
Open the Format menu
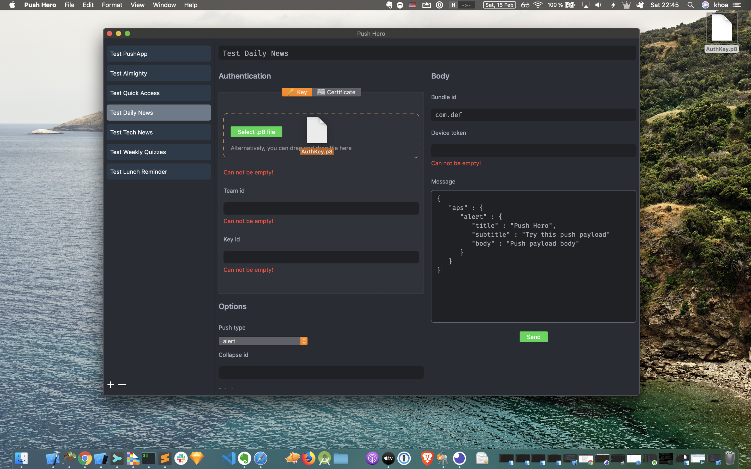tap(112, 5)
